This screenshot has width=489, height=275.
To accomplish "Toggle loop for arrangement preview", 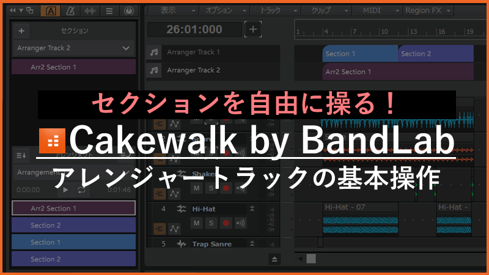I will (x=82, y=189).
